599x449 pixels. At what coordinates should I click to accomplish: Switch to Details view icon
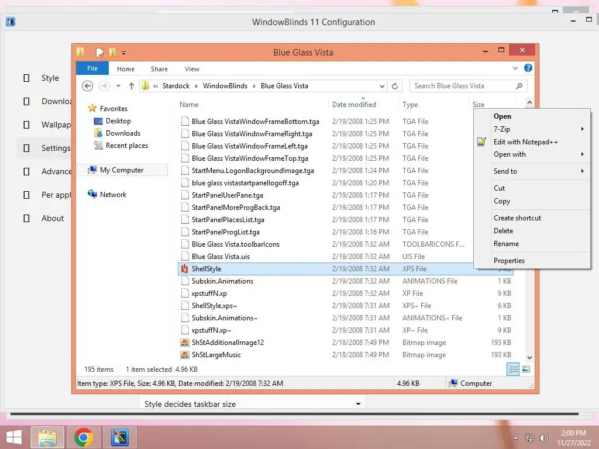513,369
